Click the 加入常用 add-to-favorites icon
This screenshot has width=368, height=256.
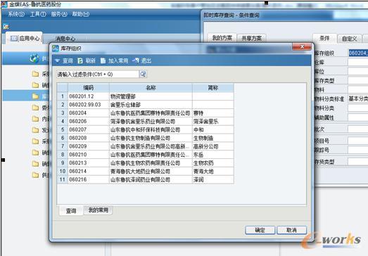tap(103, 61)
